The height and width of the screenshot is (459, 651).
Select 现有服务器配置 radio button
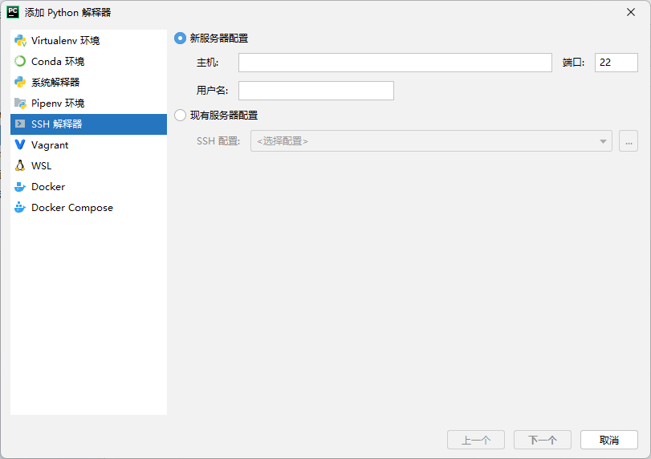tap(180, 115)
